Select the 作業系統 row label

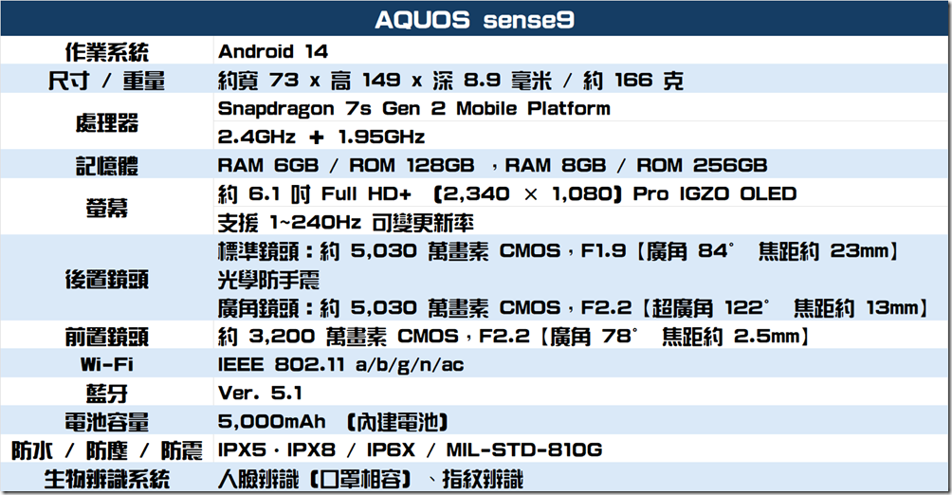(x=106, y=51)
